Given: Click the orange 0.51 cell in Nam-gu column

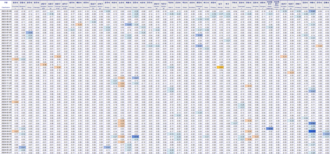Looking at the screenshot, I should pos(221,67).
